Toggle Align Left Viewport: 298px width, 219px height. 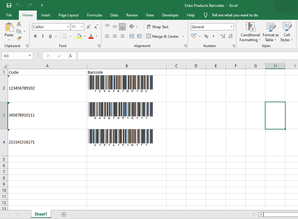click(x=107, y=36)
